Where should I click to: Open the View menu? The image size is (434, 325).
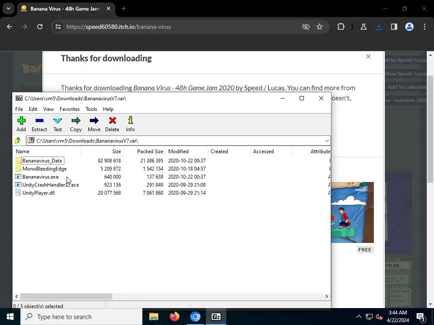48,109
